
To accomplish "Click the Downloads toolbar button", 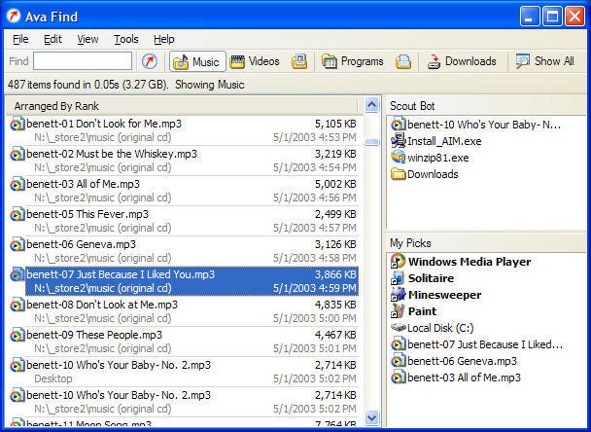I will [x=461, y=61].
